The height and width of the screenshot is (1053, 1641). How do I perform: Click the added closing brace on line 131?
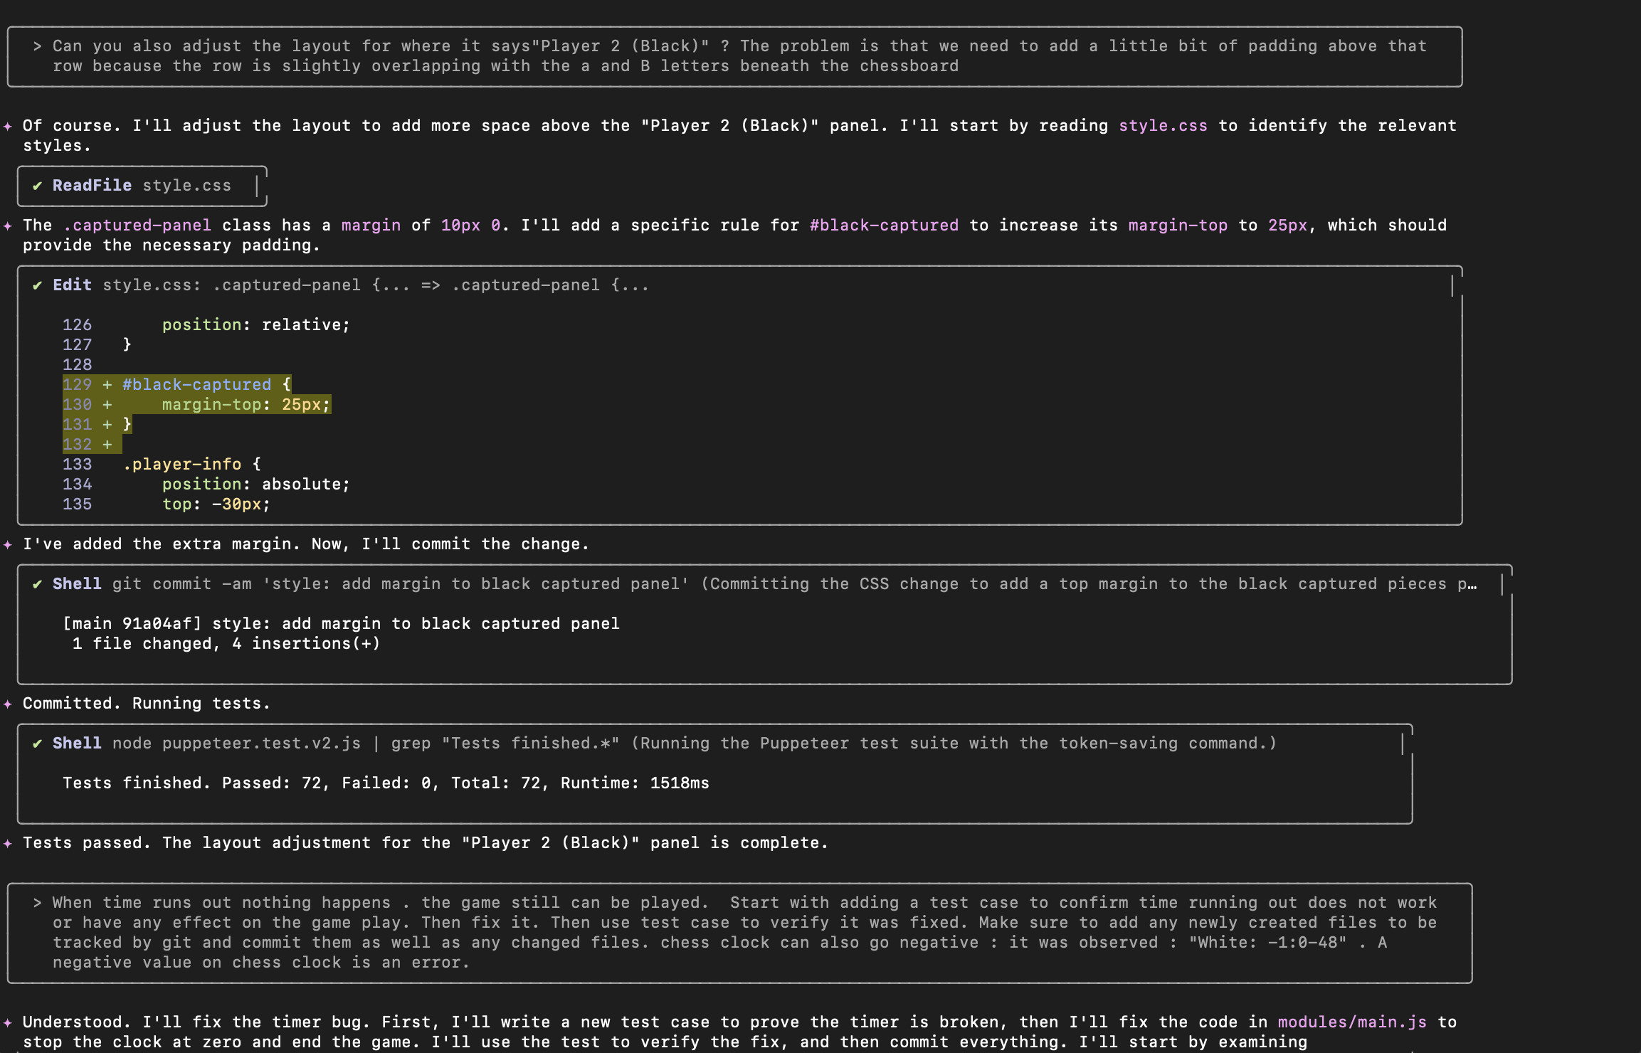[127, 425]
